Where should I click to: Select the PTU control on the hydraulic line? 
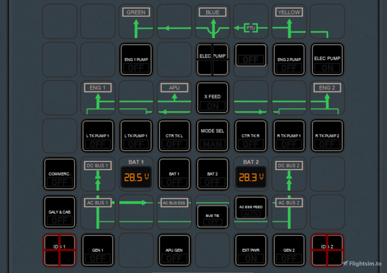250,28
